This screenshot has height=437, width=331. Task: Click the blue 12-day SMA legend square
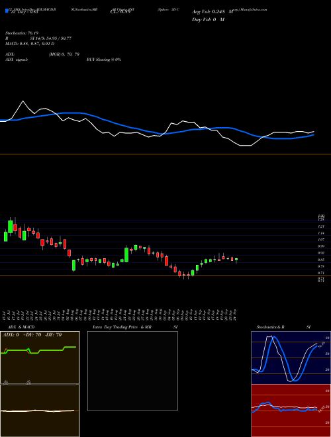(x=7, y=11)
